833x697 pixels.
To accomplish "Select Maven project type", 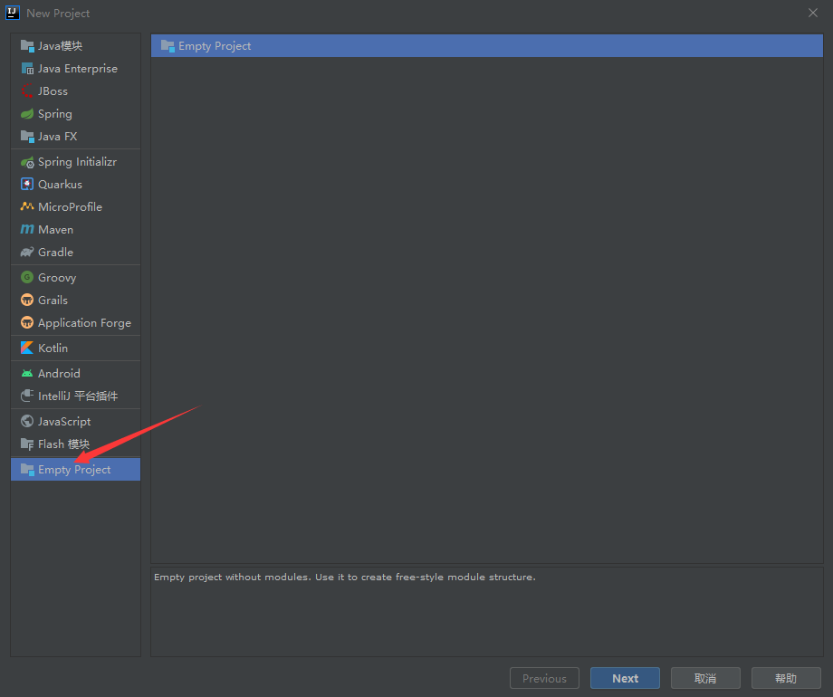I will (75, 230).
